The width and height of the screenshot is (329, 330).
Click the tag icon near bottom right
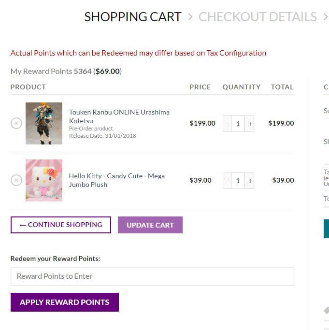click(326, 310)
